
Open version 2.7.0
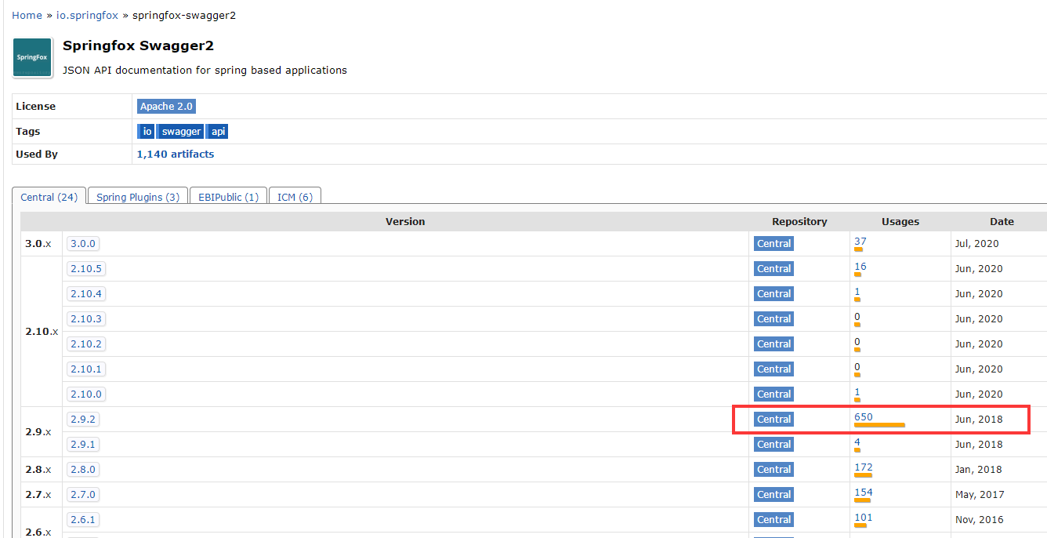pos(83,495)
